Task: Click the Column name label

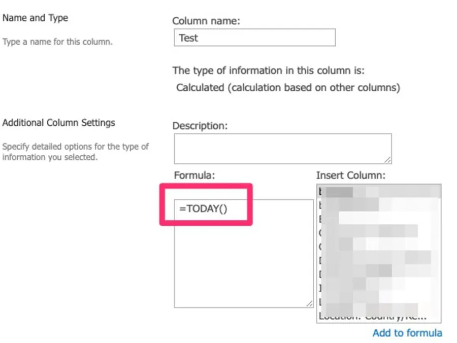Action: [x=206, y=21]
